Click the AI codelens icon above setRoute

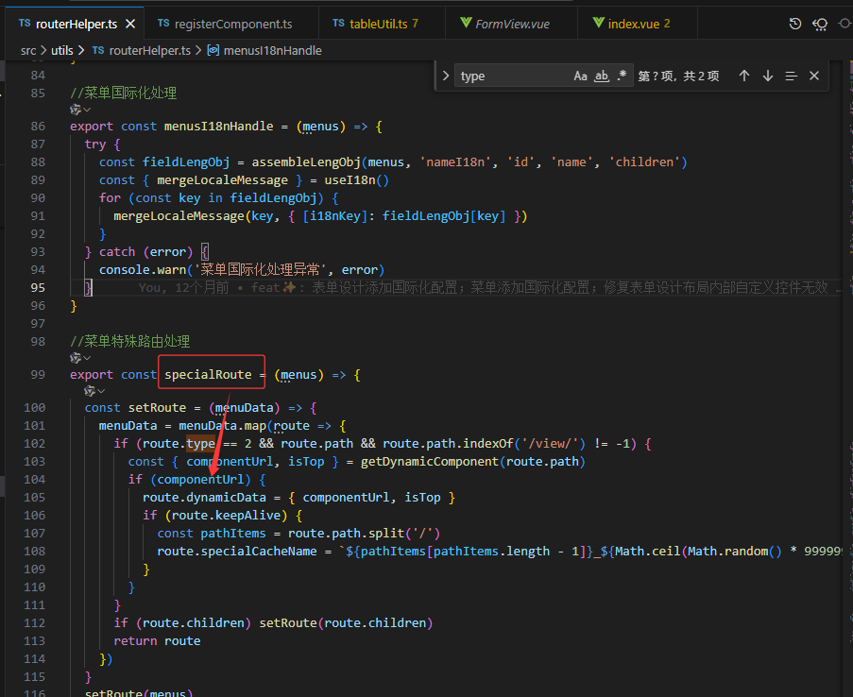91,390
